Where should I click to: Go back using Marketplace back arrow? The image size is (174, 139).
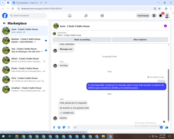4,23
